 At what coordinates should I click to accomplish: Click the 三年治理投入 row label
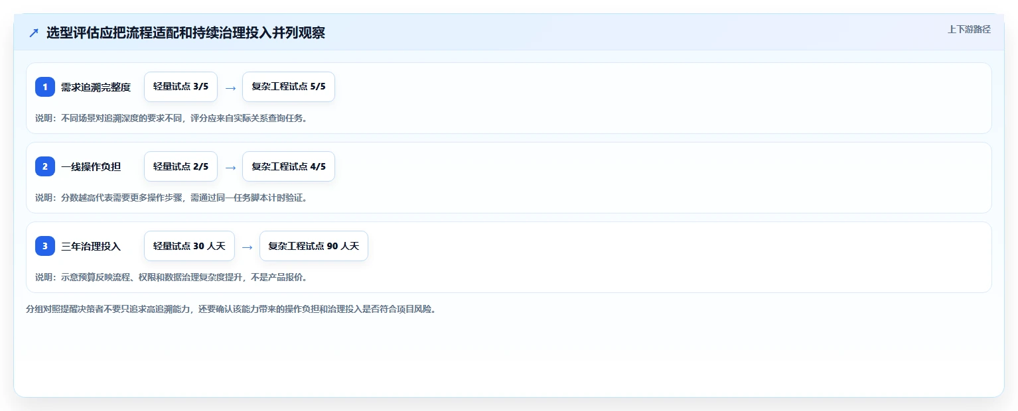point(91,246)
